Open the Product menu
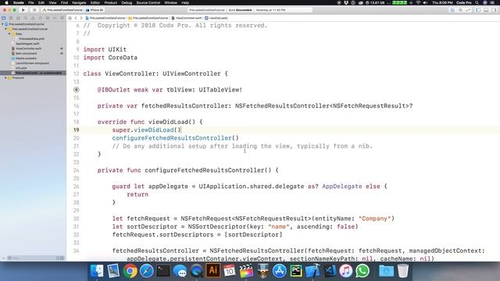The image size is (500, 281). click(x=111, y=2)
